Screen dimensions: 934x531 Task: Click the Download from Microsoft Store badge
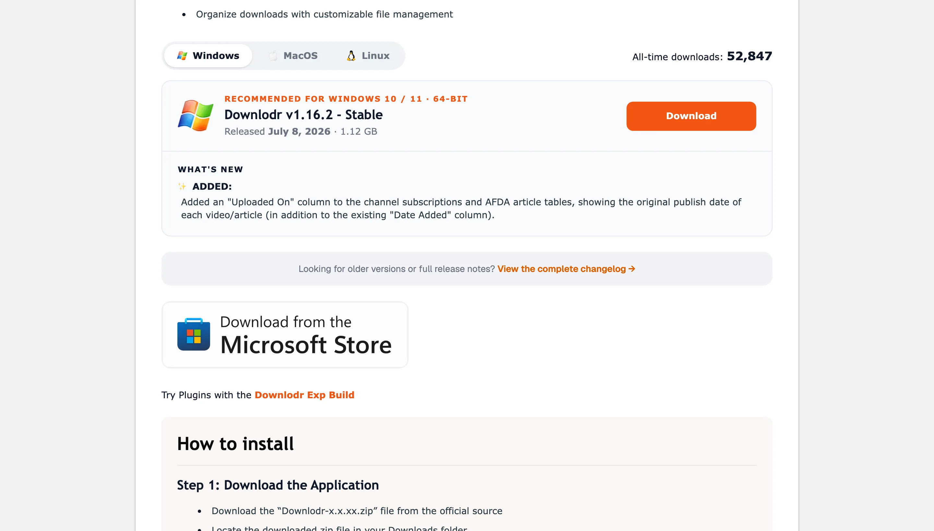(x=285, y=335)
